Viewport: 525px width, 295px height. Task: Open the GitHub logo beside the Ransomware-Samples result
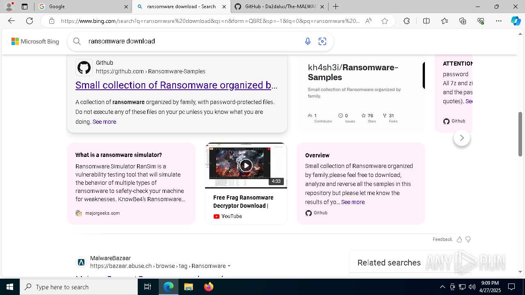tap(84, 67)
